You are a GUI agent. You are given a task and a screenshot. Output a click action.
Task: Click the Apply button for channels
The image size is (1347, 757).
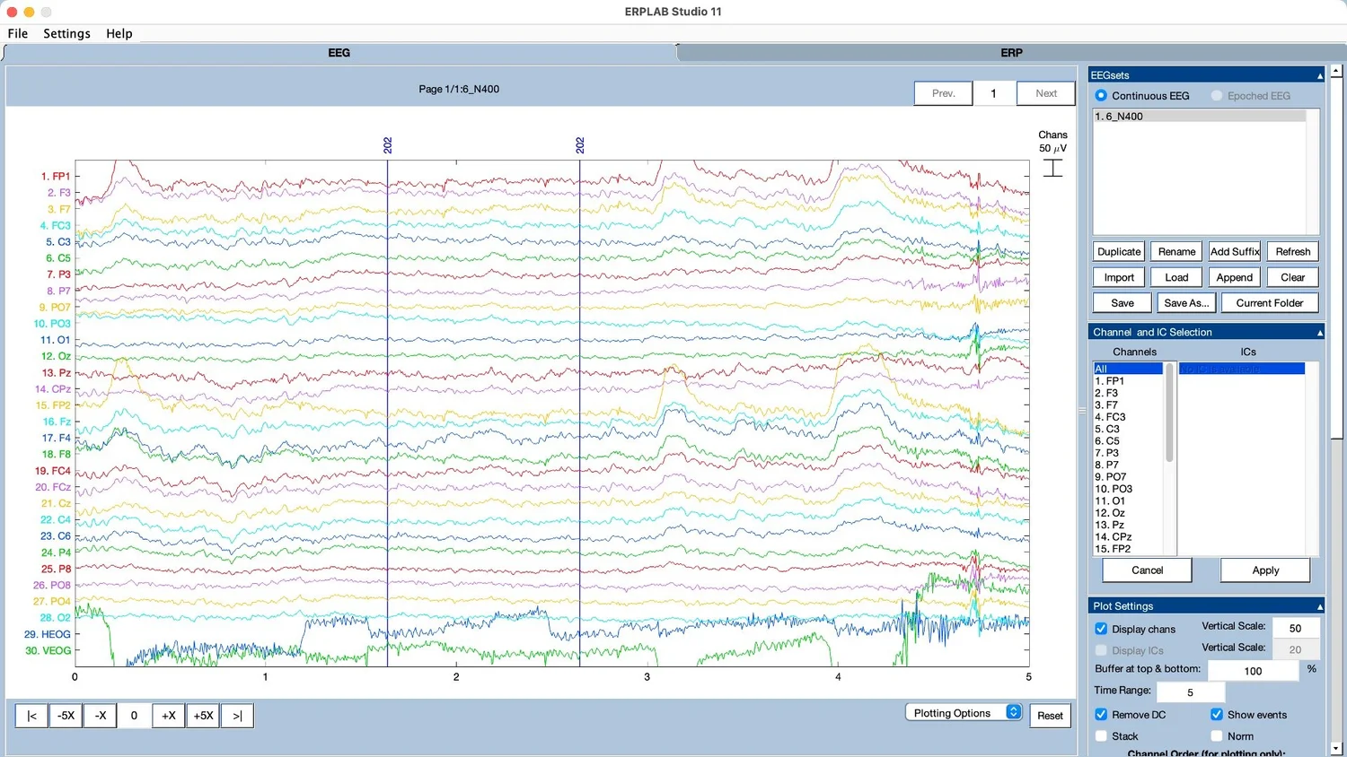point(1265,570)
